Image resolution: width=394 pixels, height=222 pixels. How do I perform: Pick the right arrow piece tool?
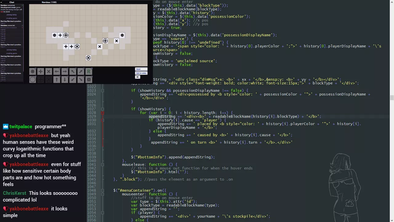click(x=64, y=72)
